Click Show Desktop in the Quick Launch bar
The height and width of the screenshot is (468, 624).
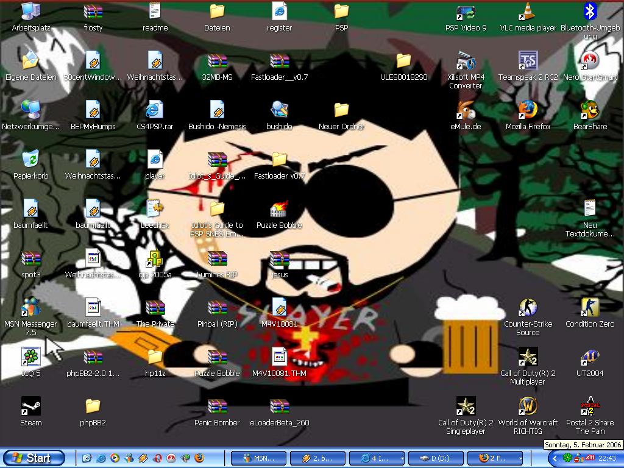tap(87, 458)
